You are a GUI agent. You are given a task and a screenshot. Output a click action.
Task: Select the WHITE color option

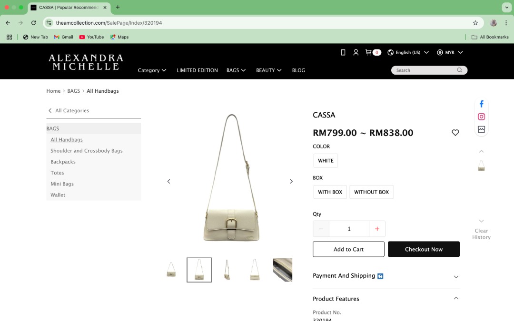pyautogui.click(x=326, y=160)
